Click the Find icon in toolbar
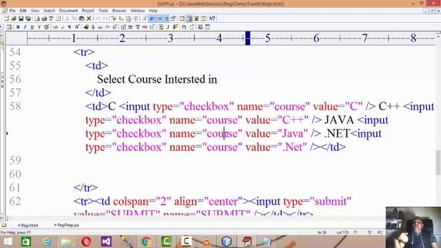Image resolution: width=441 pixels, height=248 pixels. pyautogui.click(x=114, y=19)
